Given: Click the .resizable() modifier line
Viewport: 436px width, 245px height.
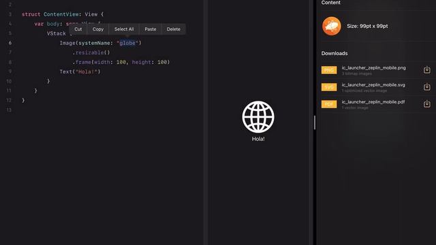Looking at the screenshot, I should (91, 52).
